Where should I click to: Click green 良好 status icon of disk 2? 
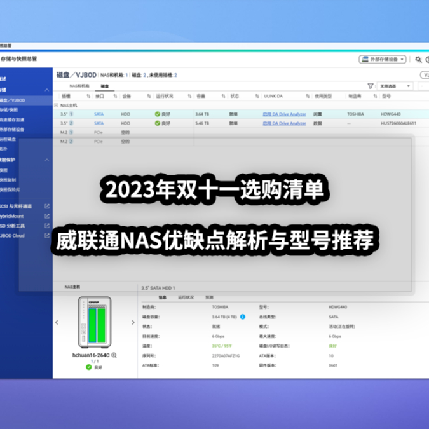click(158, 123)
